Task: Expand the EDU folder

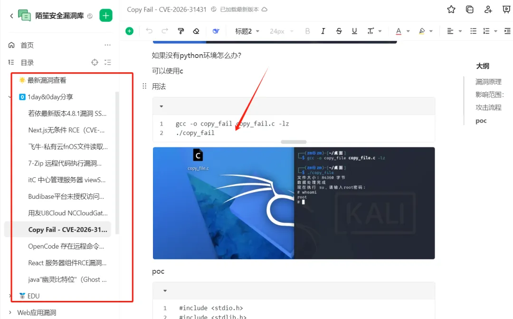Action: 10,296
